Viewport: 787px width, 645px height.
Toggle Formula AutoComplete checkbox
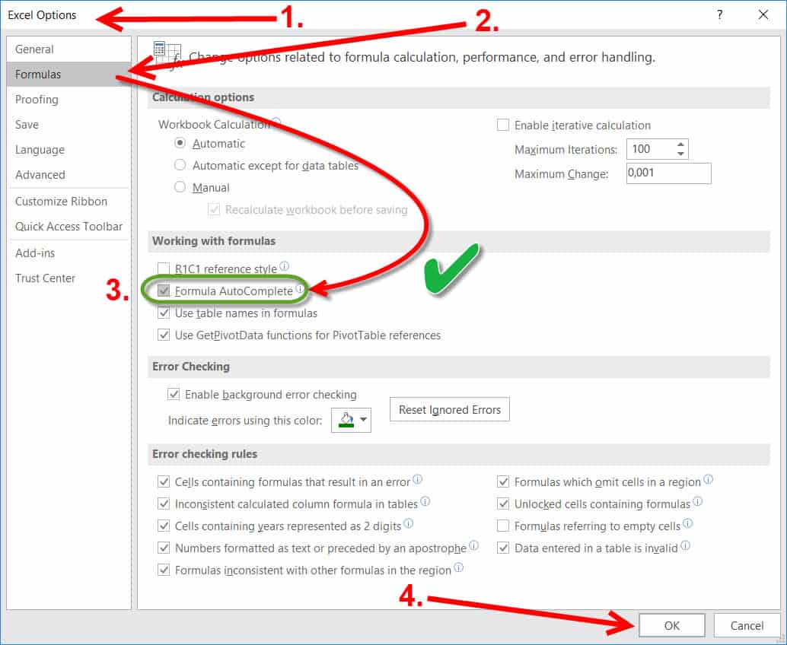[164, 291]
